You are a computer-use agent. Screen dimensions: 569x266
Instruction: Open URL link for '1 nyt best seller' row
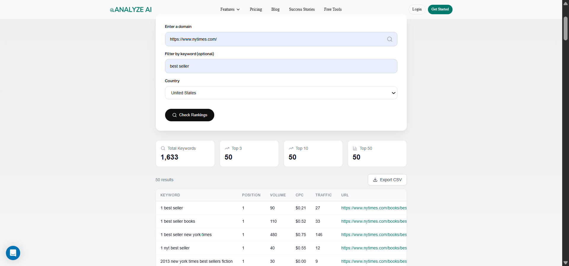coord(374,248)
